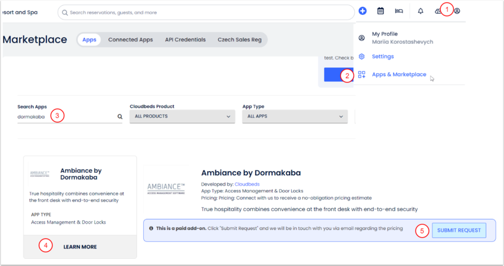Screen dimensions: 504x266
Task: Click LEARN MORE on Ambiance card
Action: point(80,247)
